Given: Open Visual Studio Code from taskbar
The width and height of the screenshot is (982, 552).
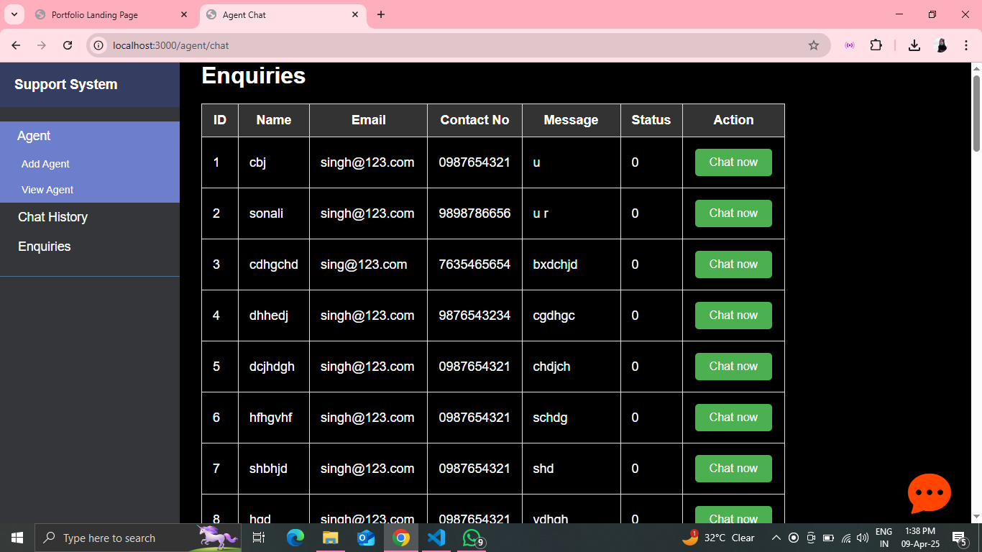Looking at the screenshot, I should click(x=436, y=538).
